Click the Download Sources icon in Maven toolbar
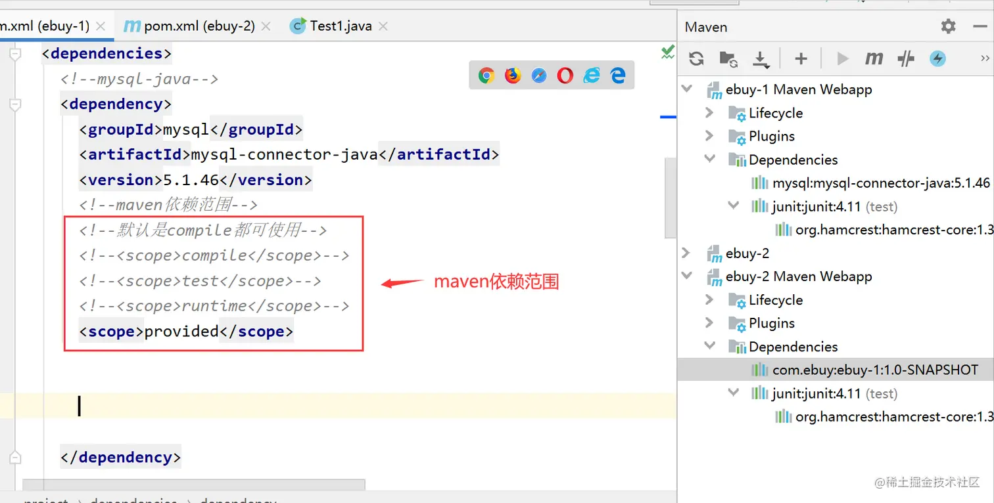Viewport: 994px width, 503px height. click(x=761, y=59)
